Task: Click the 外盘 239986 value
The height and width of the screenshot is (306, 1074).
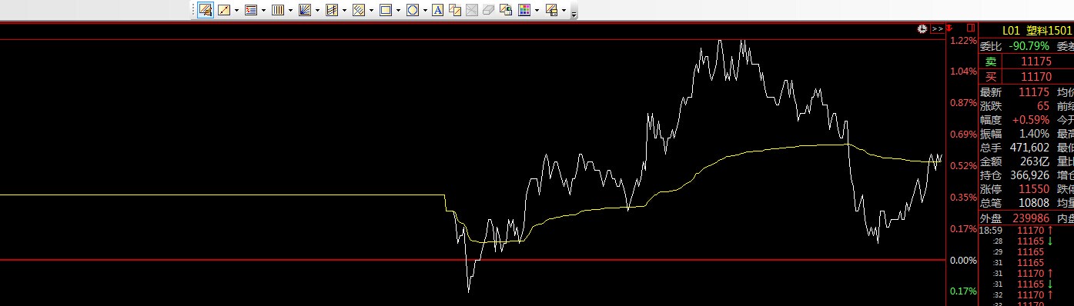Action: [1032, 218]
